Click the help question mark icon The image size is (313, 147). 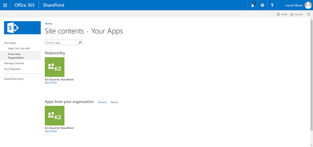coord(272,5)
